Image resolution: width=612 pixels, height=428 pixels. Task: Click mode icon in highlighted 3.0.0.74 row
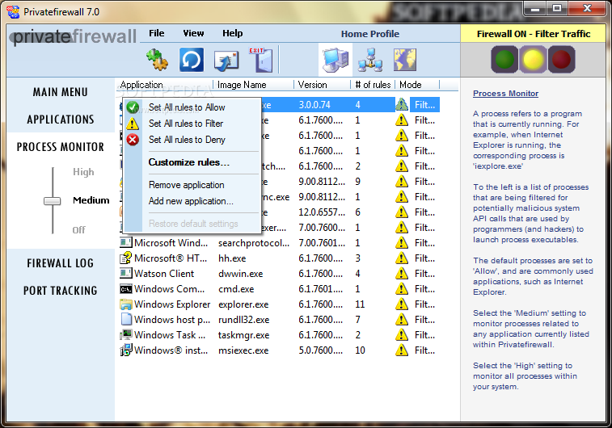(x=402, y=105)
